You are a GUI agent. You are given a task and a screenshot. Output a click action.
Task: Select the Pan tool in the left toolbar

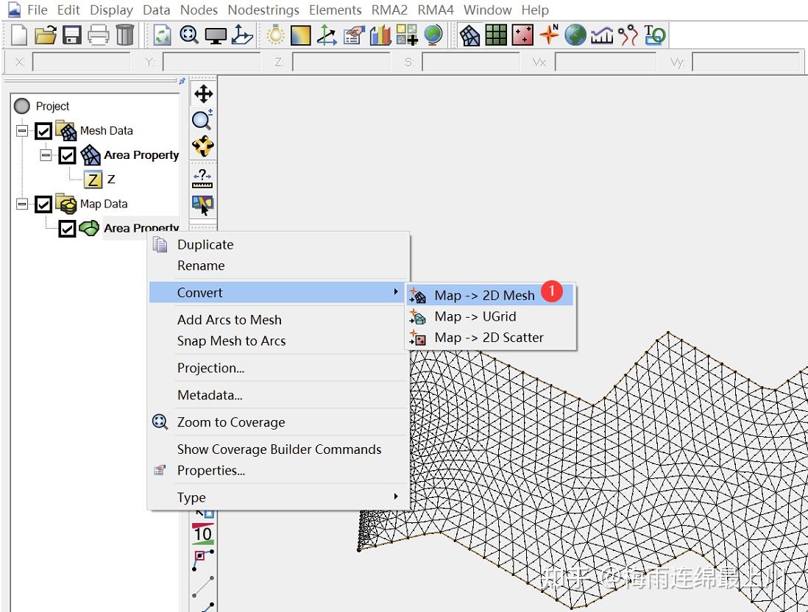click(x=203, y=93)
